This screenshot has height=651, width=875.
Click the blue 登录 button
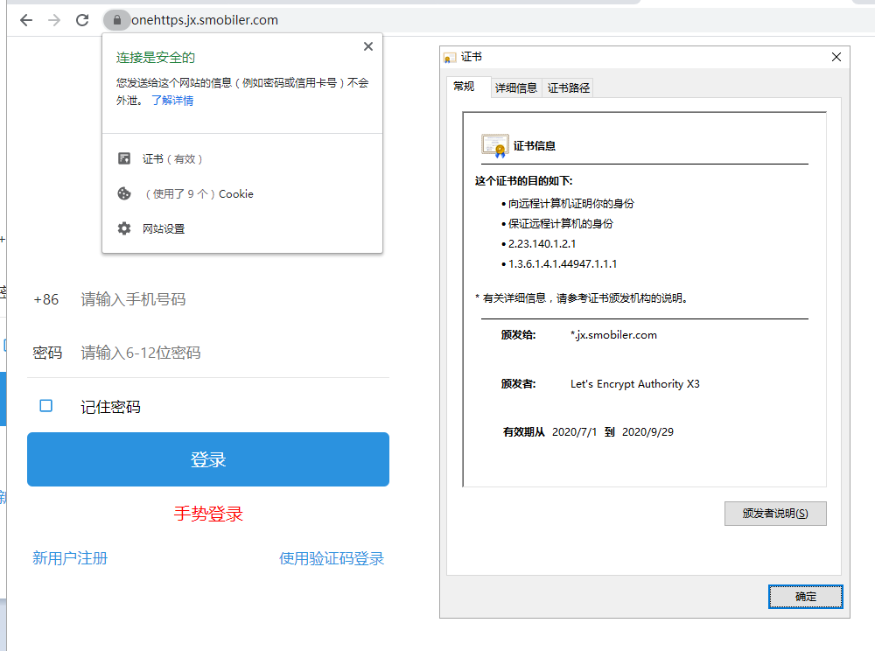[x=208, y=459]
